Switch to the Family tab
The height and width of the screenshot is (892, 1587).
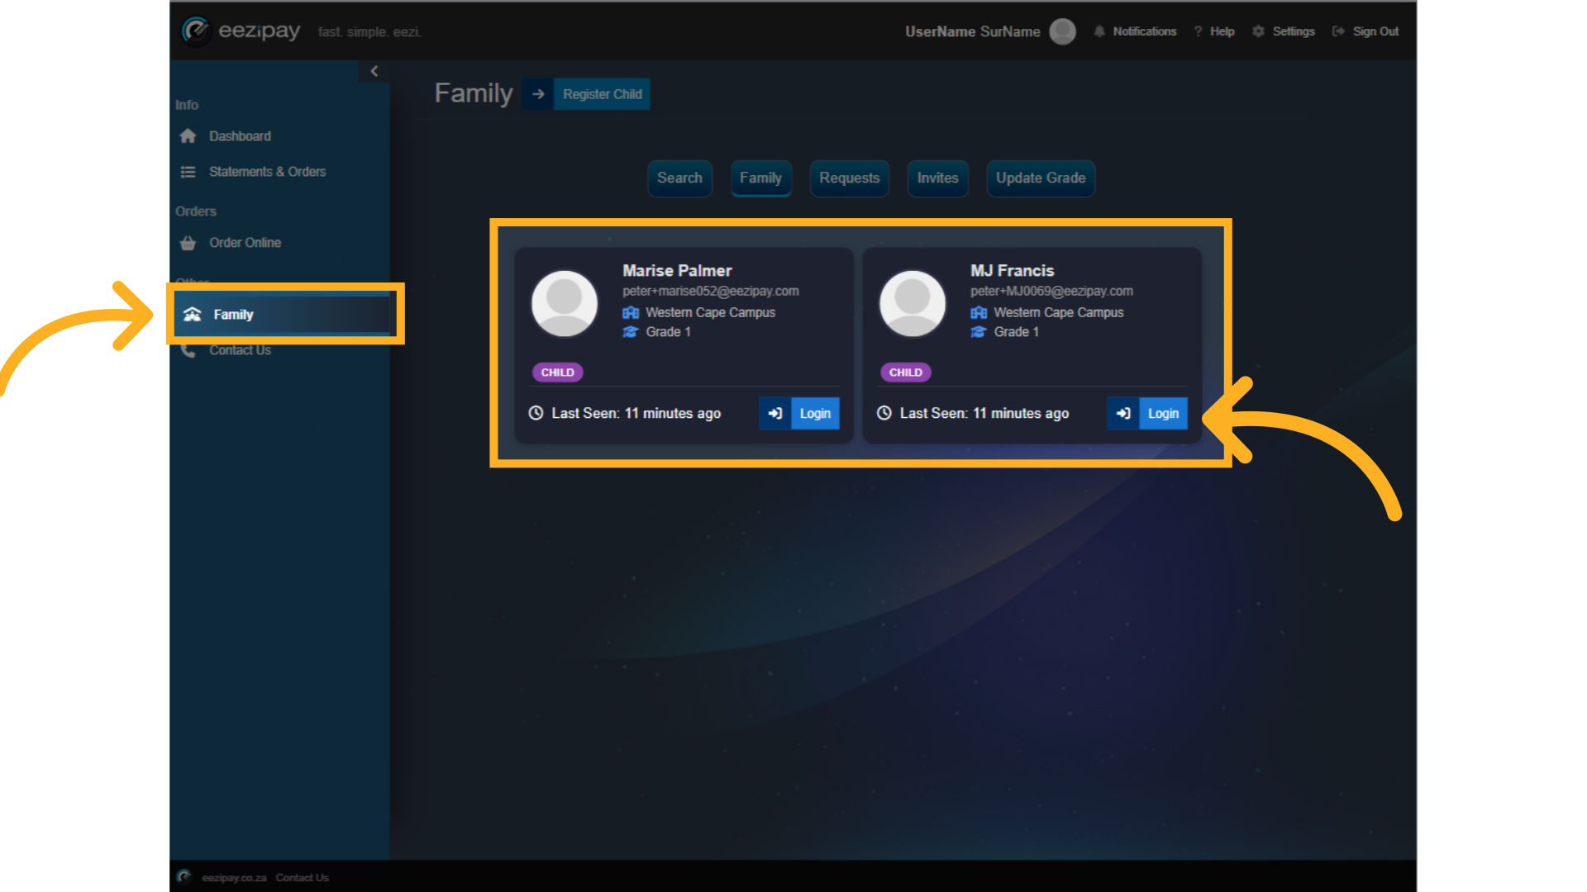(760, 178)
